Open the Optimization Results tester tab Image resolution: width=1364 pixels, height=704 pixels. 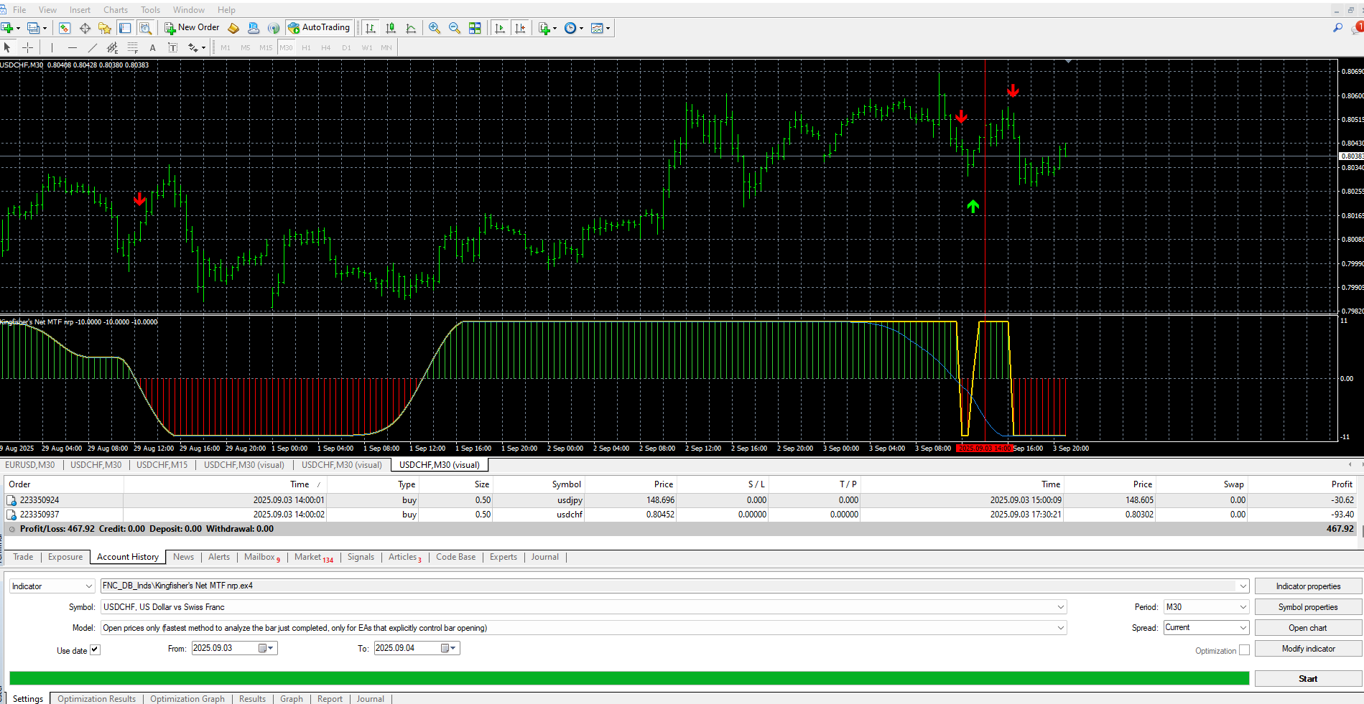97,699
